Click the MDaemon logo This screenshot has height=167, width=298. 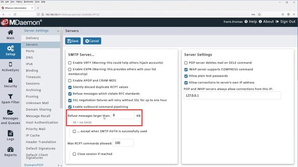coord(21,22)
